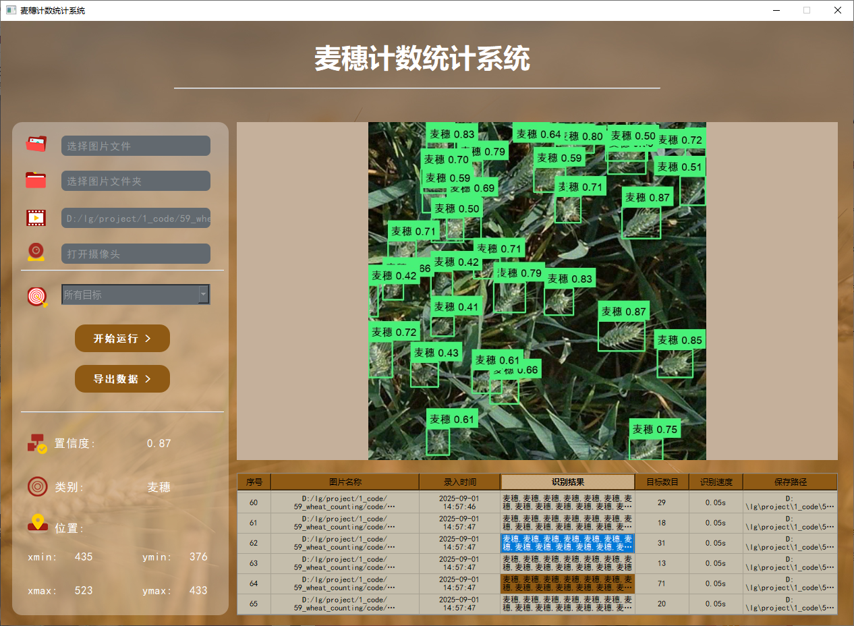The height and width of the screenshot is (626, 854).
Task: Click the 保存路径 column header
Action: (790, 482)
